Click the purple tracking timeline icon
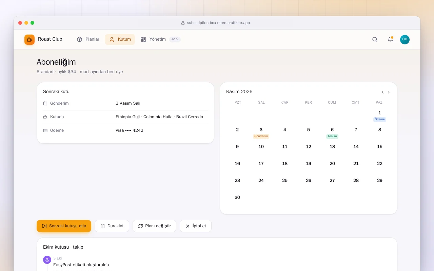The width and height of the screenshot is (434, 271). pos(47,260)
